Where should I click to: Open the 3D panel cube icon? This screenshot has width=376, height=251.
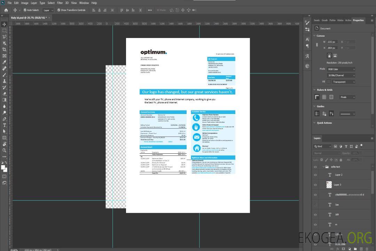click(x=307, y=66)
